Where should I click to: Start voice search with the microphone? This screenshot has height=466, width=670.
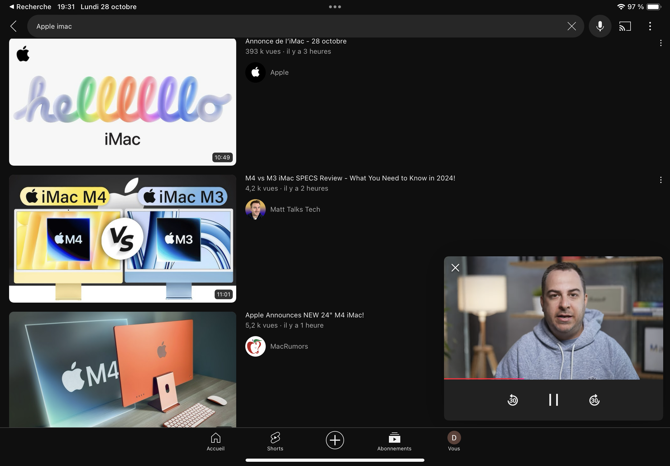[x=600, y=26]
